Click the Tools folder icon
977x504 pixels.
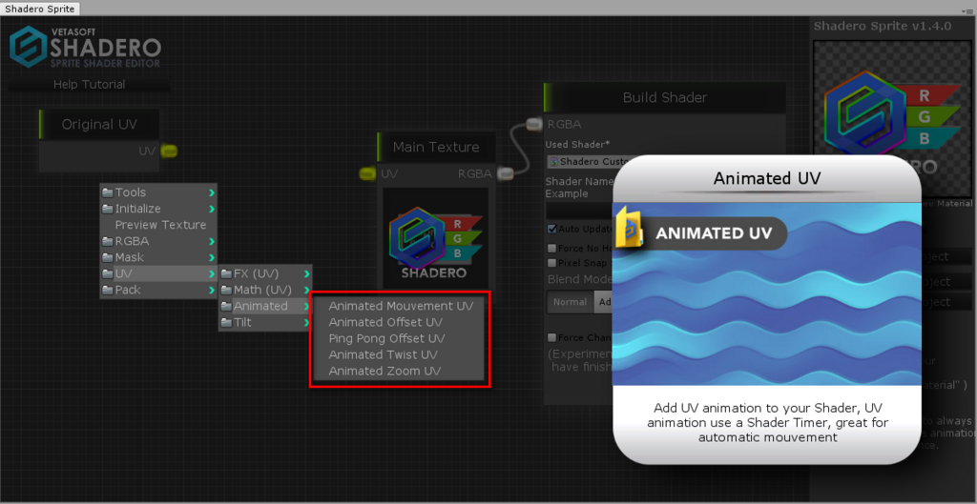pos(108,192)
